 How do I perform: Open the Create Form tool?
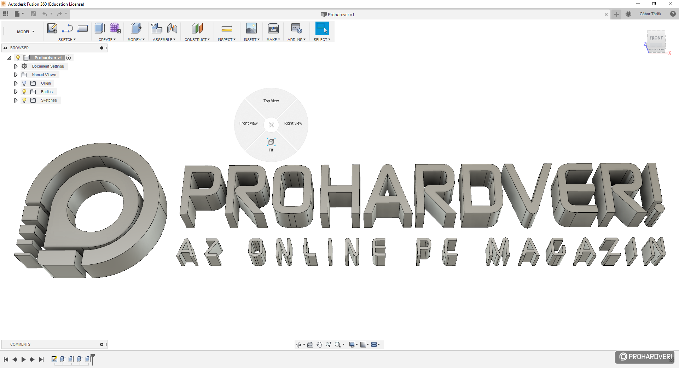point(115,28)
